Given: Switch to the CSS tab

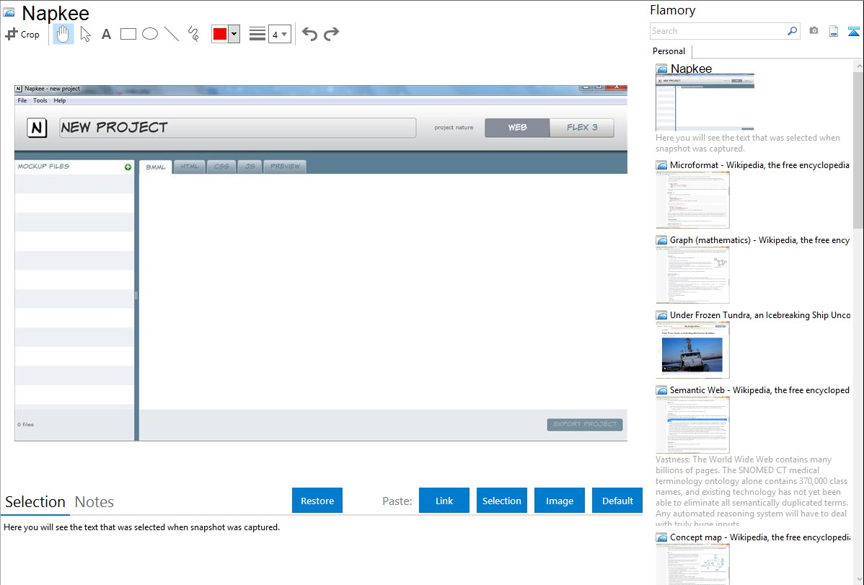Looking at the screenshot, I should 221,167.
